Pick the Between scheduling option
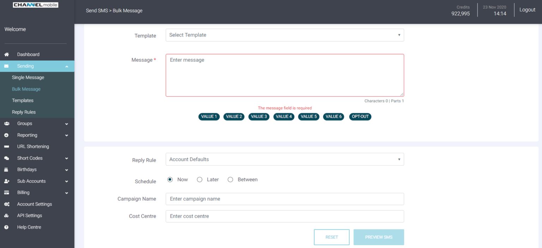Viewport: 542px width, 248px height. 230,179
